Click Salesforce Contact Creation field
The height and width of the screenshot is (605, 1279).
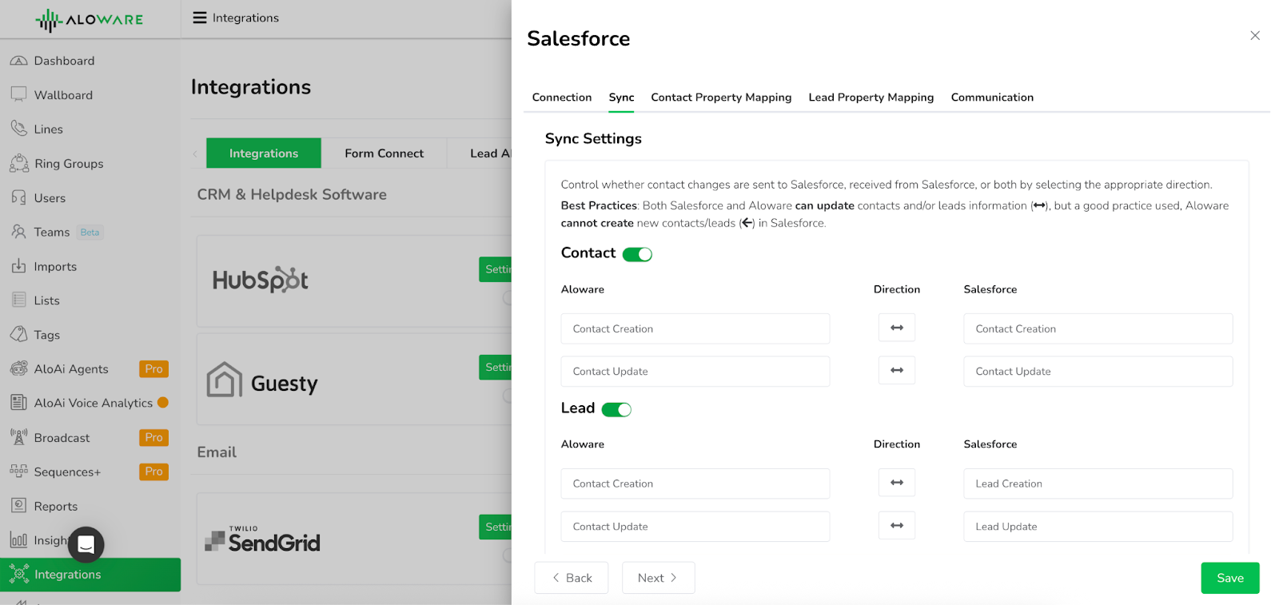pos(1098,328)
